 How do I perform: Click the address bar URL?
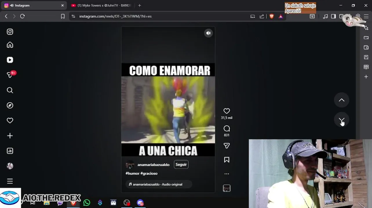click(x=115, y=16)
